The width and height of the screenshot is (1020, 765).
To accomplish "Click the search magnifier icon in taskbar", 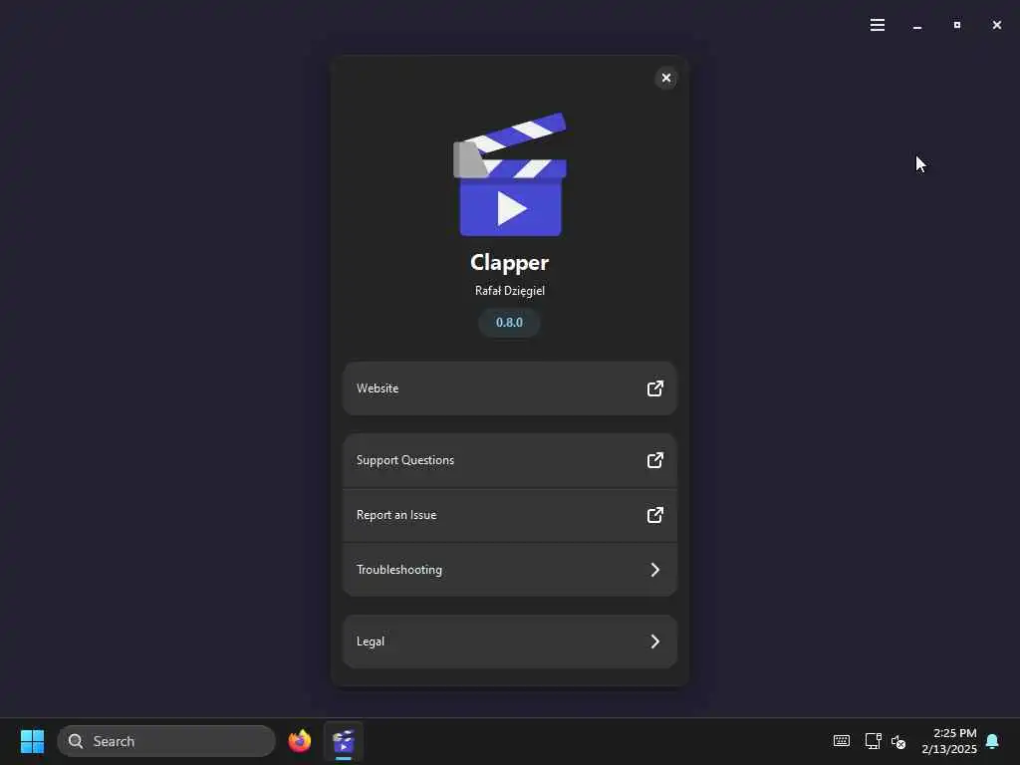I will click(76, 741).
